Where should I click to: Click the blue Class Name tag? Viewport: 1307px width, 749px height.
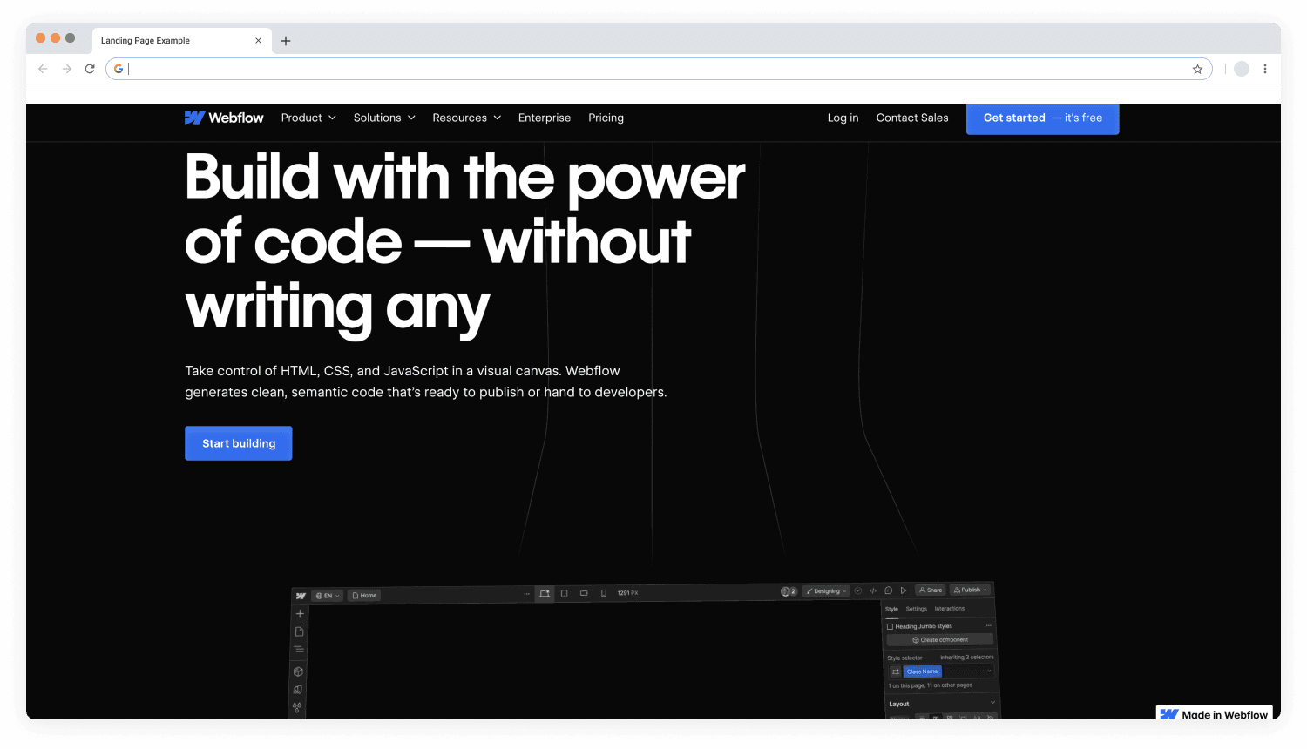click(923, 671)
